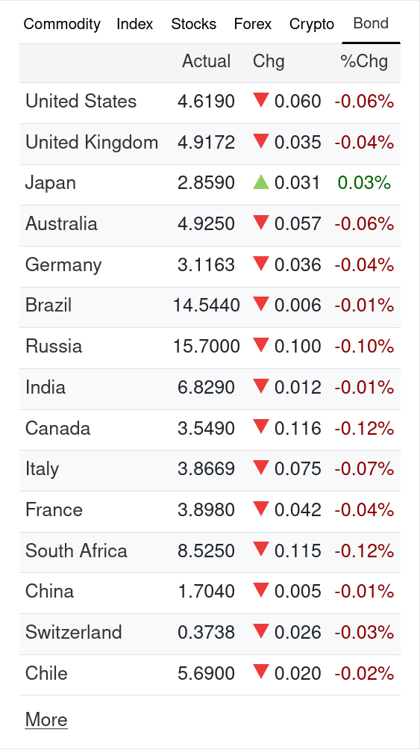The width and height of the screenshot is (420, 750).
Task: Select the Stocks tab
Action: pos(193,24)
